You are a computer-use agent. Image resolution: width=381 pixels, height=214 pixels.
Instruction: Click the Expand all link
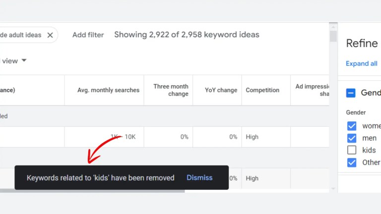click(362, 63)
